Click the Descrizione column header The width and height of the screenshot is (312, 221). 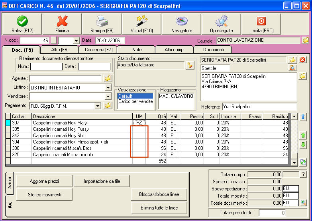click(x=82, y=116)
